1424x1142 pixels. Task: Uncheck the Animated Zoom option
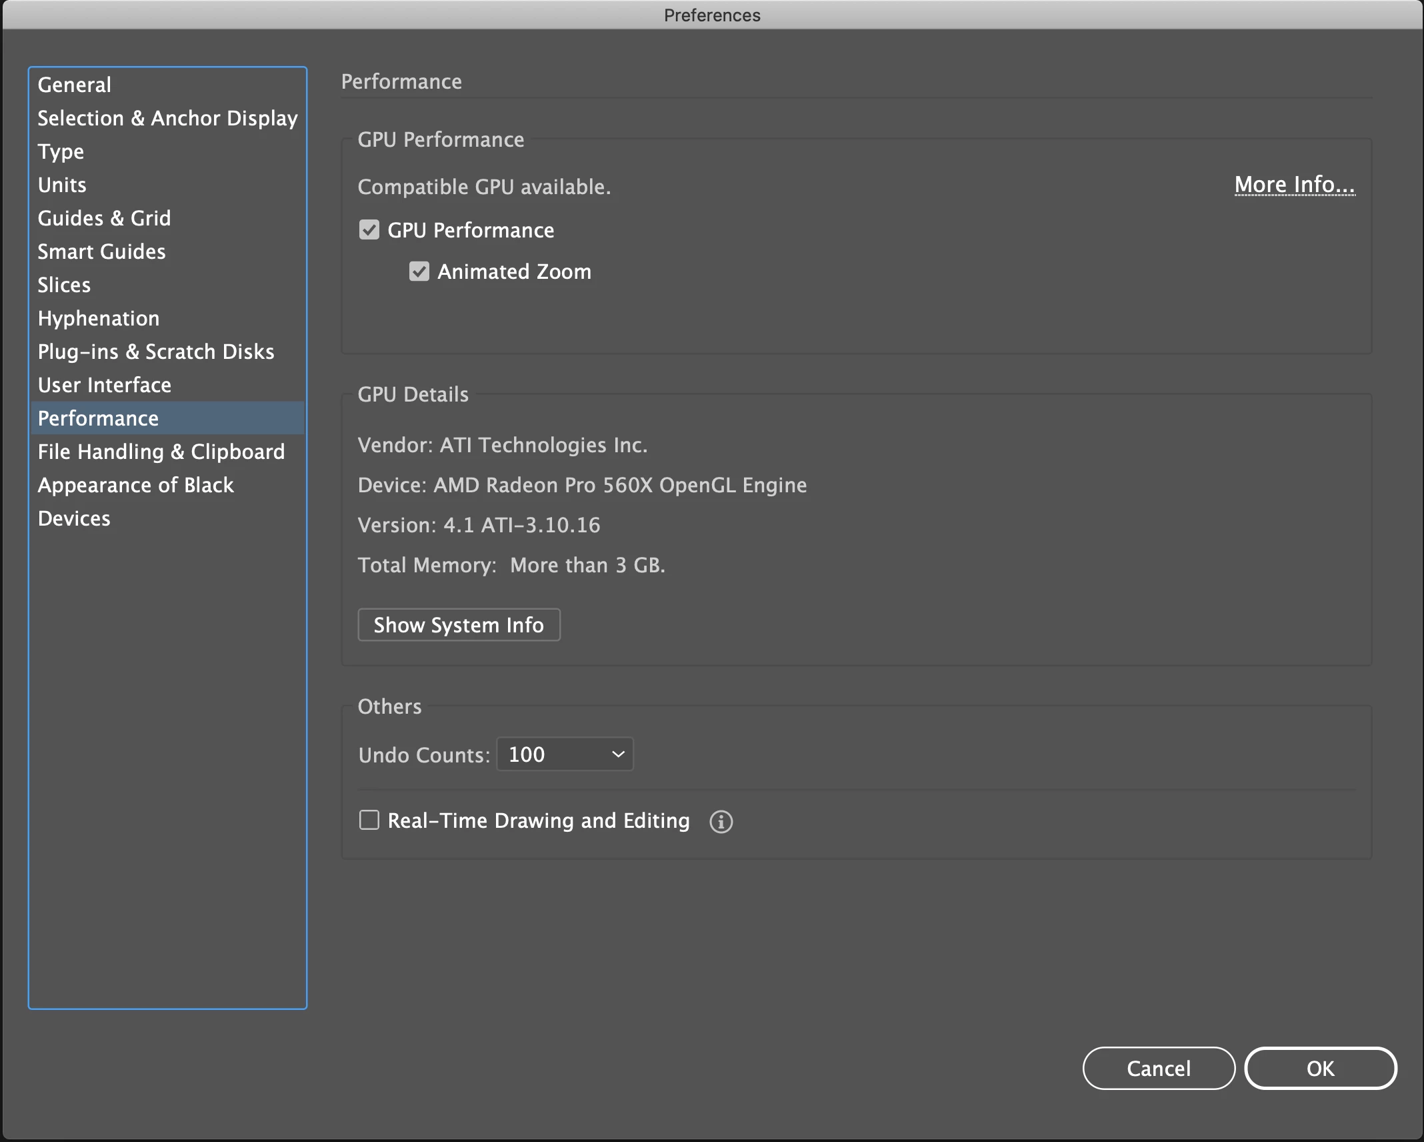point(419,271)
